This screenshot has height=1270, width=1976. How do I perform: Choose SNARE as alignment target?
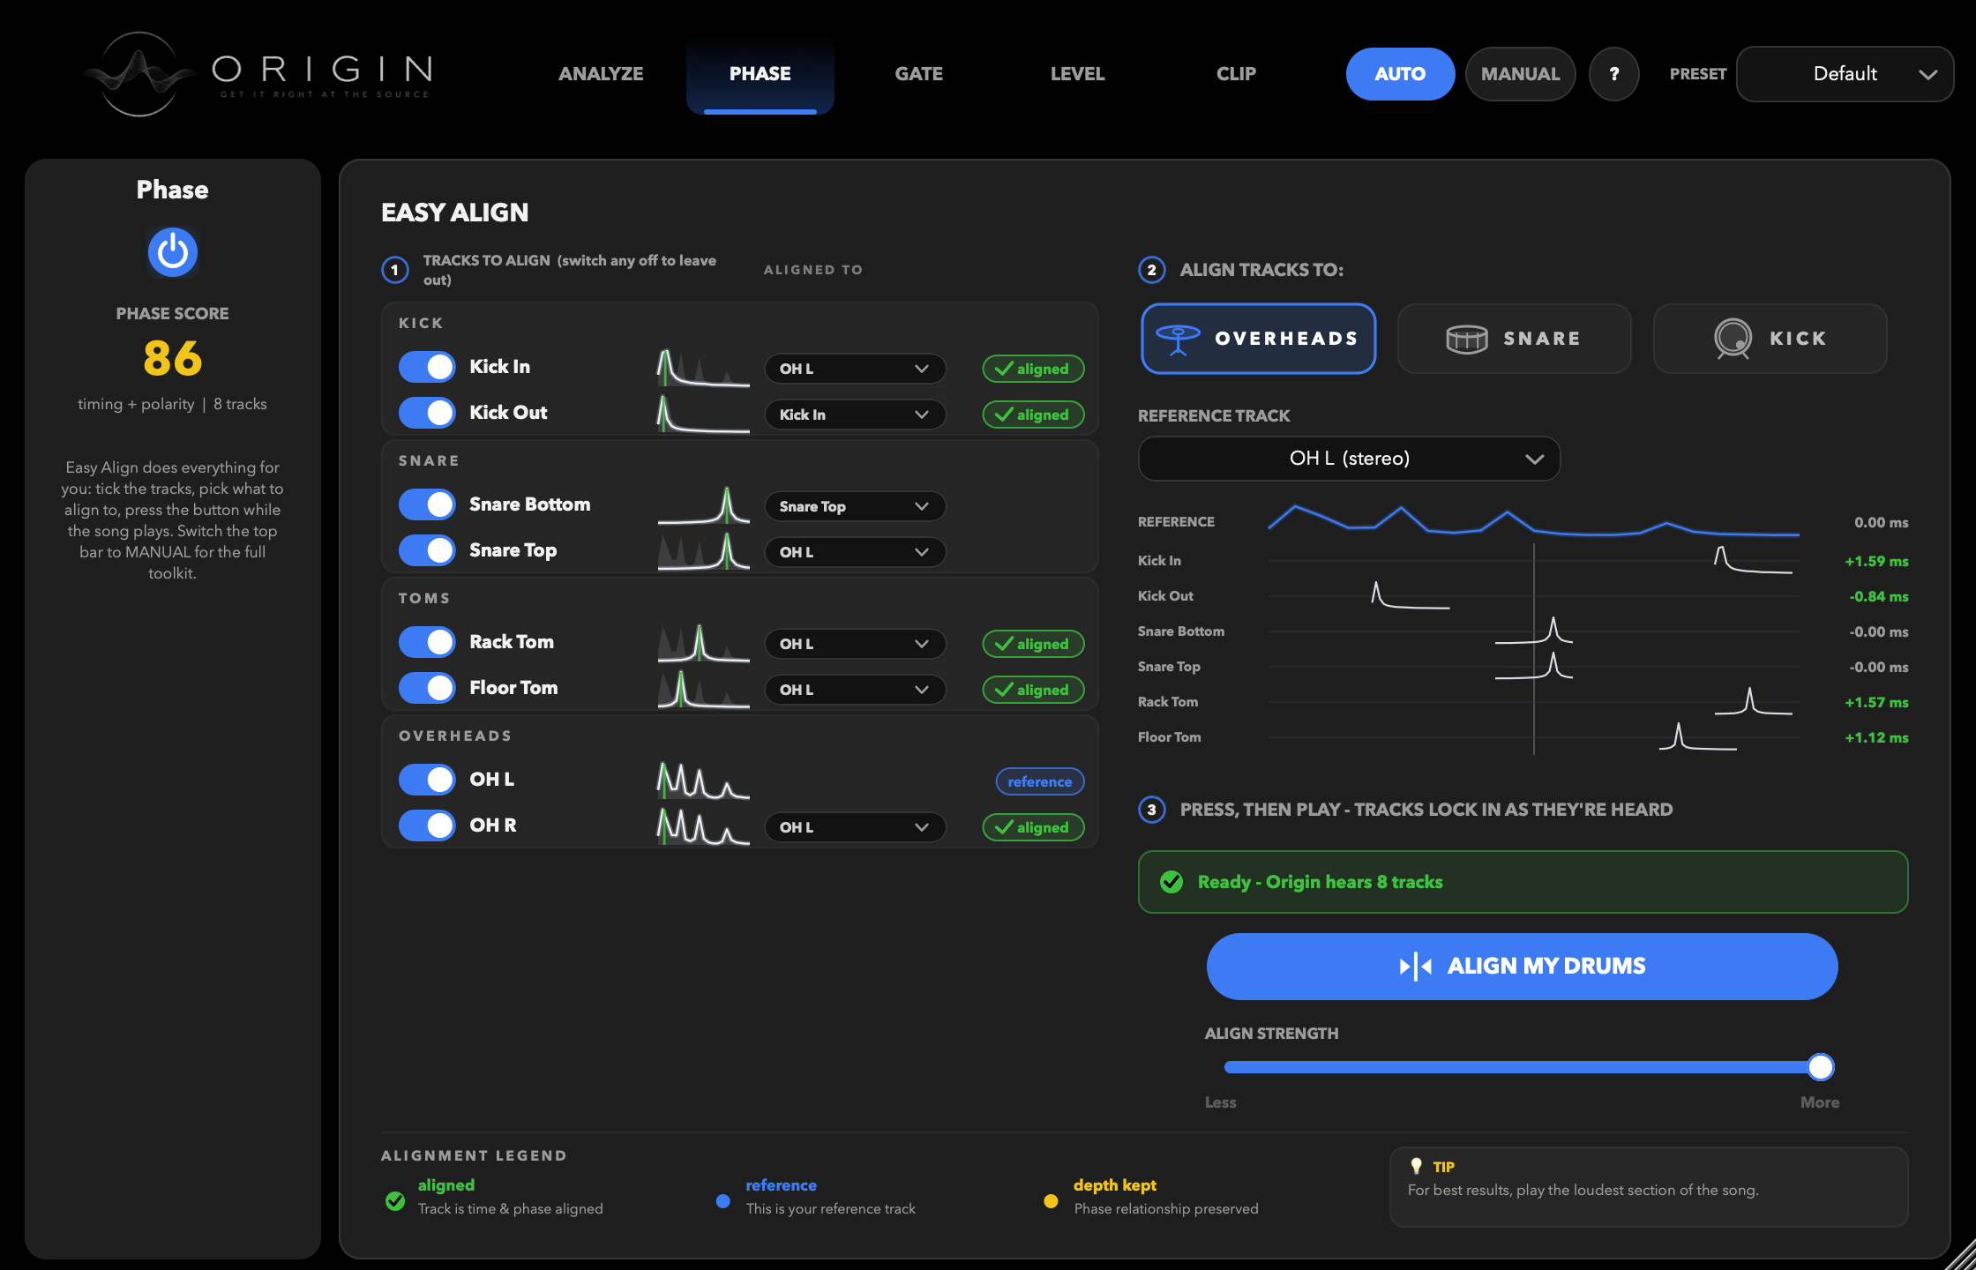1515,339
